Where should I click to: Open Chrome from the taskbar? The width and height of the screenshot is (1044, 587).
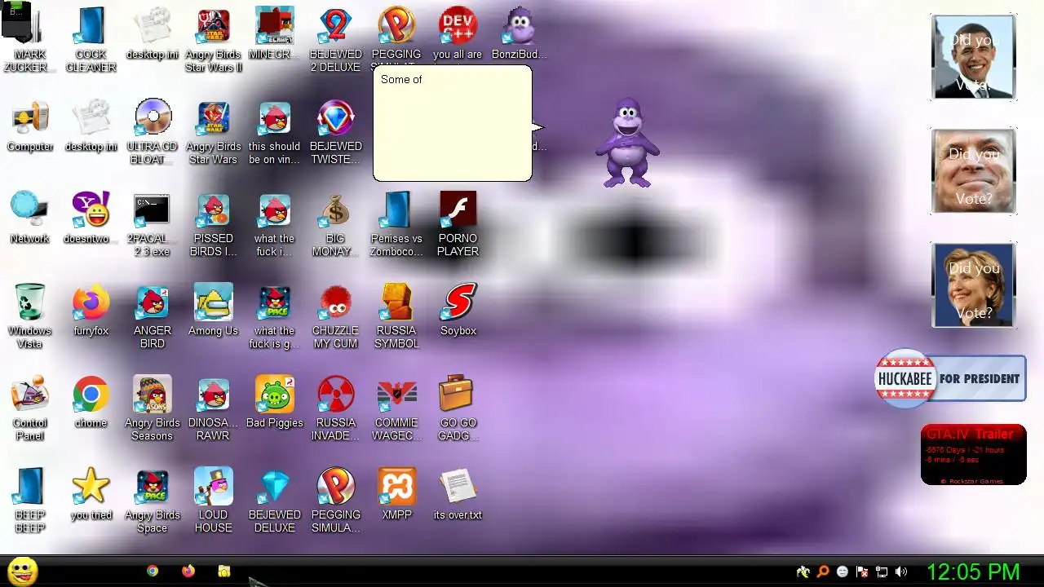click(153, 572)
